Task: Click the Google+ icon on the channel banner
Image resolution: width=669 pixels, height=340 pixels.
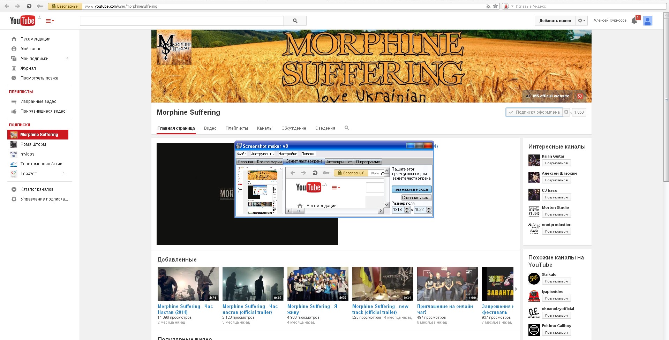Action: [x=580, y=96]
